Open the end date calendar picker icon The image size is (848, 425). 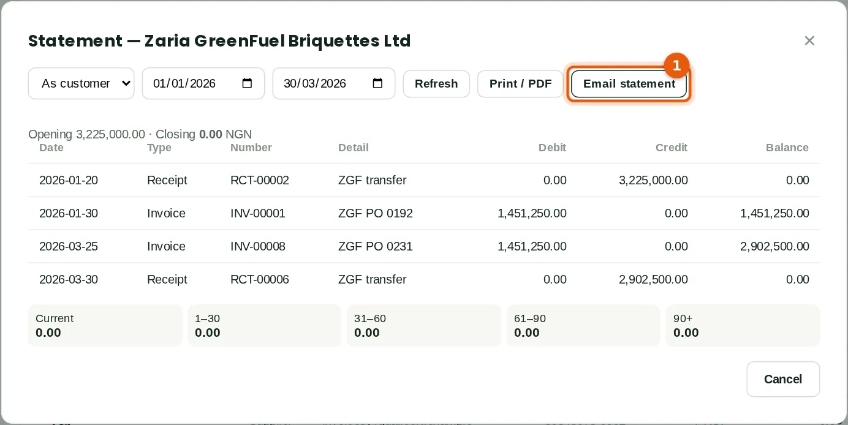[378, 83]
